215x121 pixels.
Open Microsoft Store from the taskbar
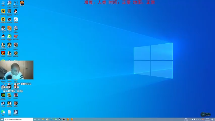[47, 119]
